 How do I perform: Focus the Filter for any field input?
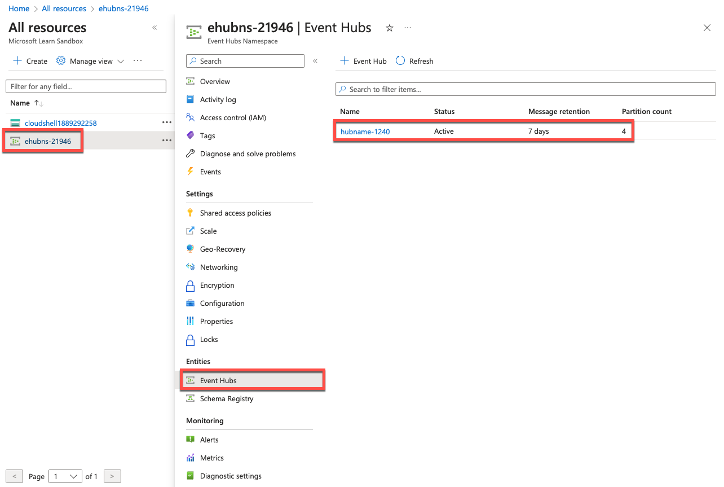coord(86,86)
